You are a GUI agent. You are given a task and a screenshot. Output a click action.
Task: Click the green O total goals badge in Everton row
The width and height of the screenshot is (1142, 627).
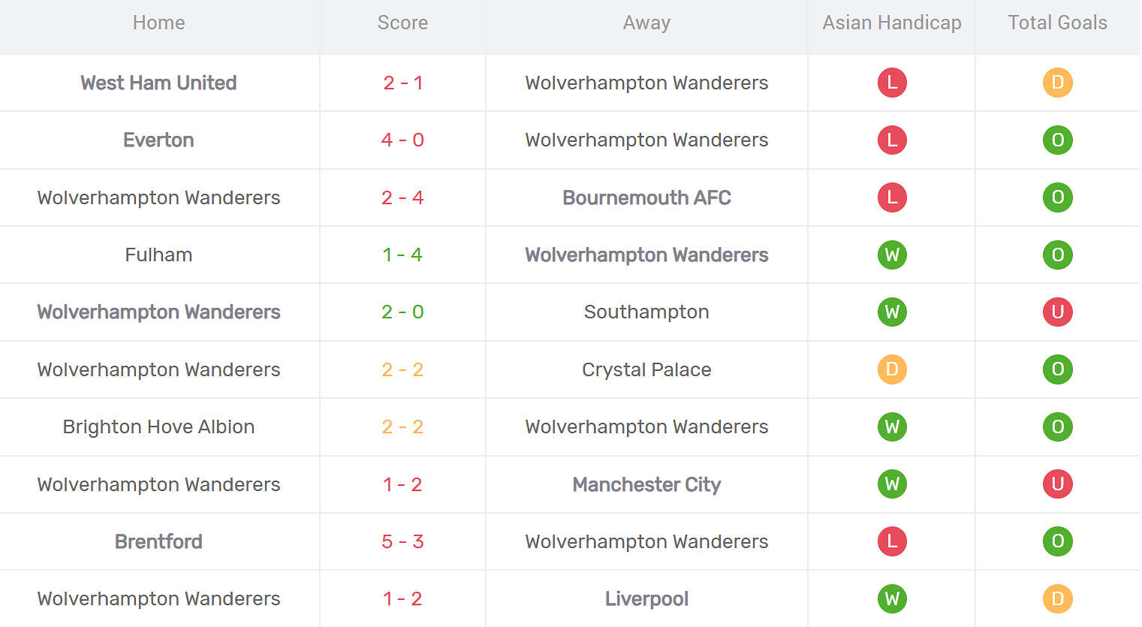1057,140
